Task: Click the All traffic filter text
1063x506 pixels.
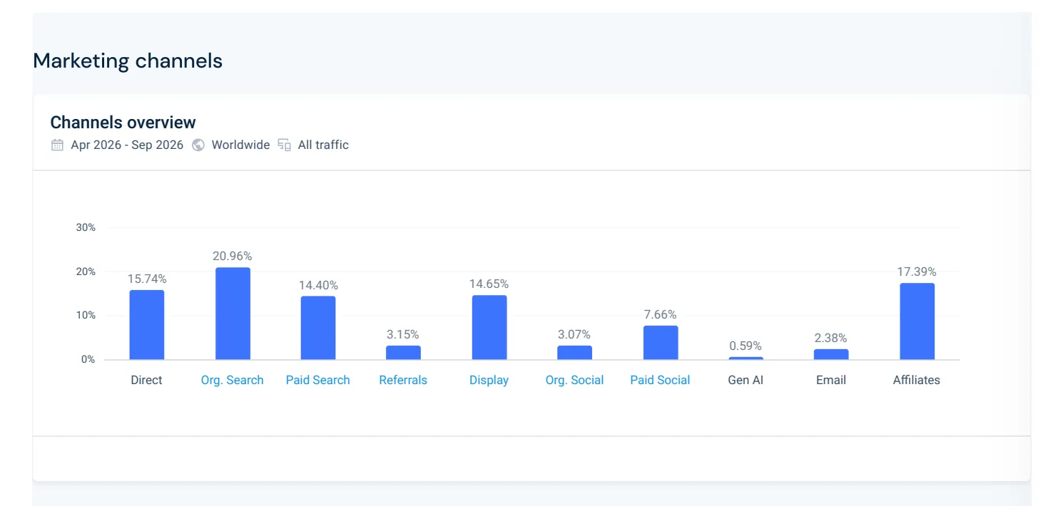Action: [x=323, y=145]
